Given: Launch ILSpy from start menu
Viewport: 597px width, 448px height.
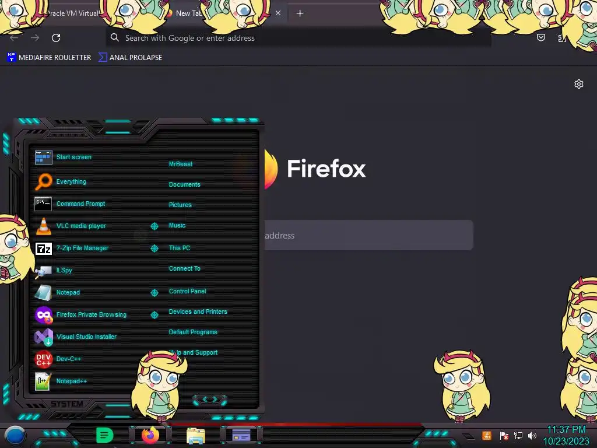Looking at the screenshot, I should (53, 271).
